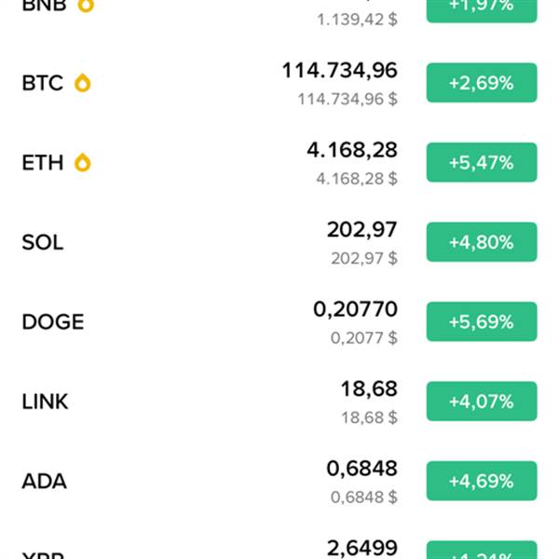The image size is (559, 559).
Task: Click the ETH price 4.168,28
Action: tap(351, 150)
